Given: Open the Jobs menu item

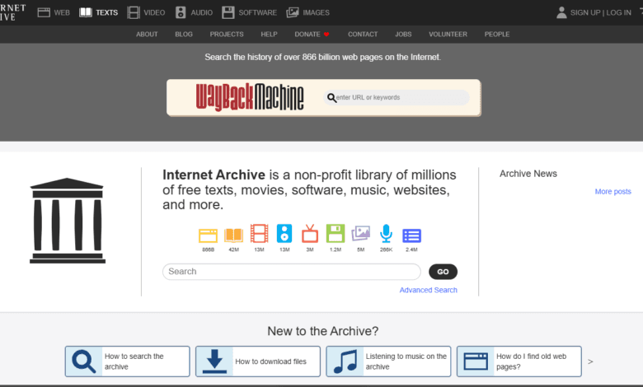Looking at the screenshot, I should 403,35.
